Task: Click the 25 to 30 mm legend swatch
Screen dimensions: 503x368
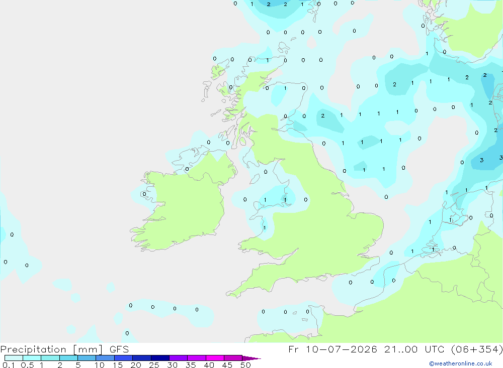Action: click(160, 358)
